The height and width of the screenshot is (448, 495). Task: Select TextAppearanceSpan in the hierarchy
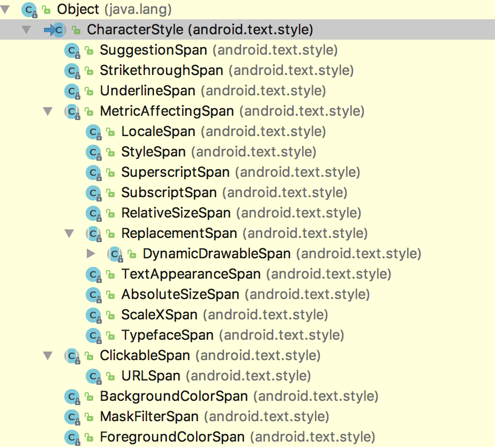(x=256, y=274)
